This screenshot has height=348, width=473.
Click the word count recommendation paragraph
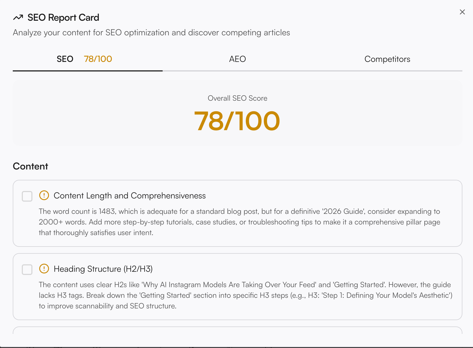tap(239, 222)
